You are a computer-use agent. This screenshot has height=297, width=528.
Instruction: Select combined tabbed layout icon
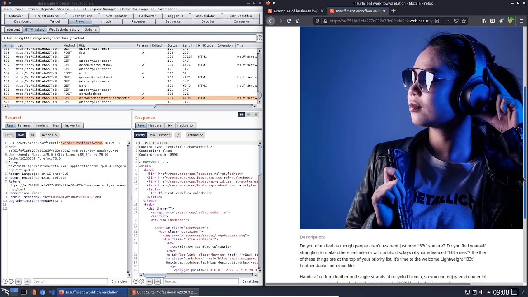[x=256, y=115]
